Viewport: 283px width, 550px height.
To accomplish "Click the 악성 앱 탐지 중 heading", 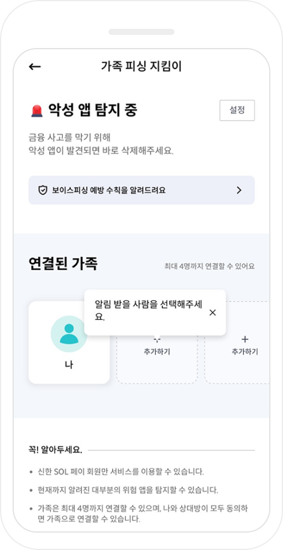I will click(92, 111).
